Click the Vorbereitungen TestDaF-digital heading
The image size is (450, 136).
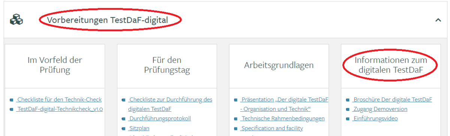108,20
